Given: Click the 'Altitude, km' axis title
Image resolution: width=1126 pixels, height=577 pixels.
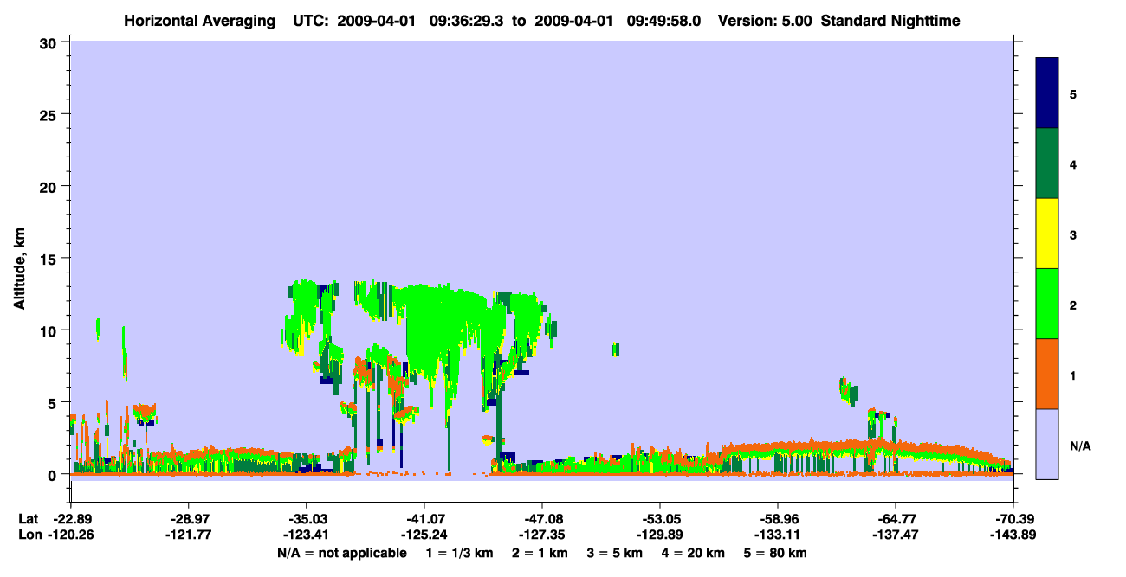Looking at the screenshot, I should [19, 258].
